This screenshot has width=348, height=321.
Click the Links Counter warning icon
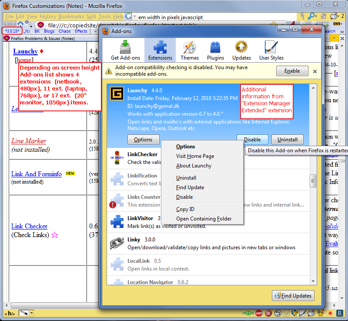click(113, 204)
